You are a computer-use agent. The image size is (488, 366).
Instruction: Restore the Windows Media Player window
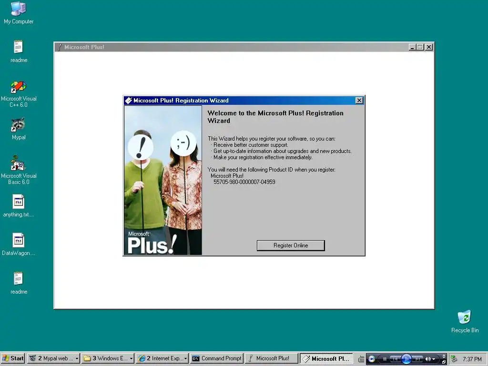point(444,362)
